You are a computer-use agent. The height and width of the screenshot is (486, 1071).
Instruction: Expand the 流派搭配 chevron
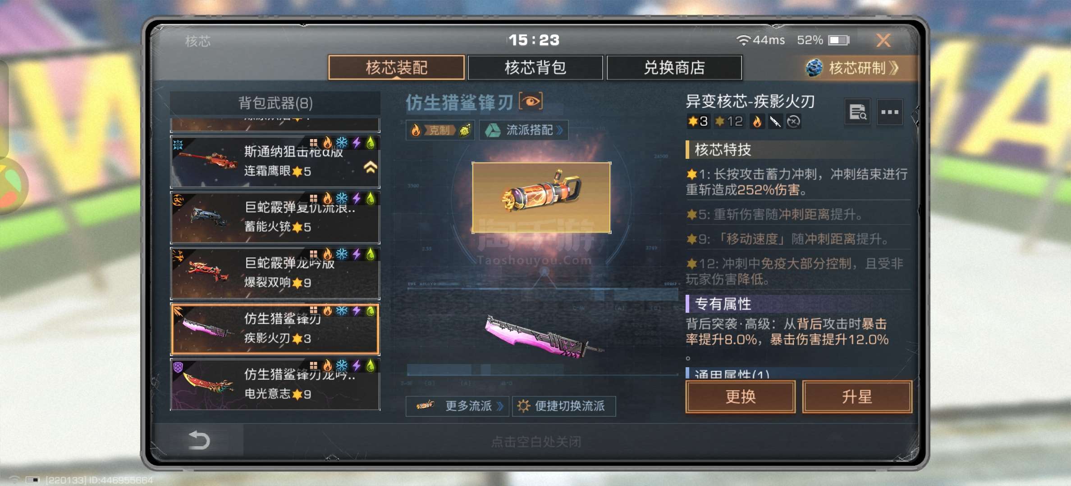560,130
